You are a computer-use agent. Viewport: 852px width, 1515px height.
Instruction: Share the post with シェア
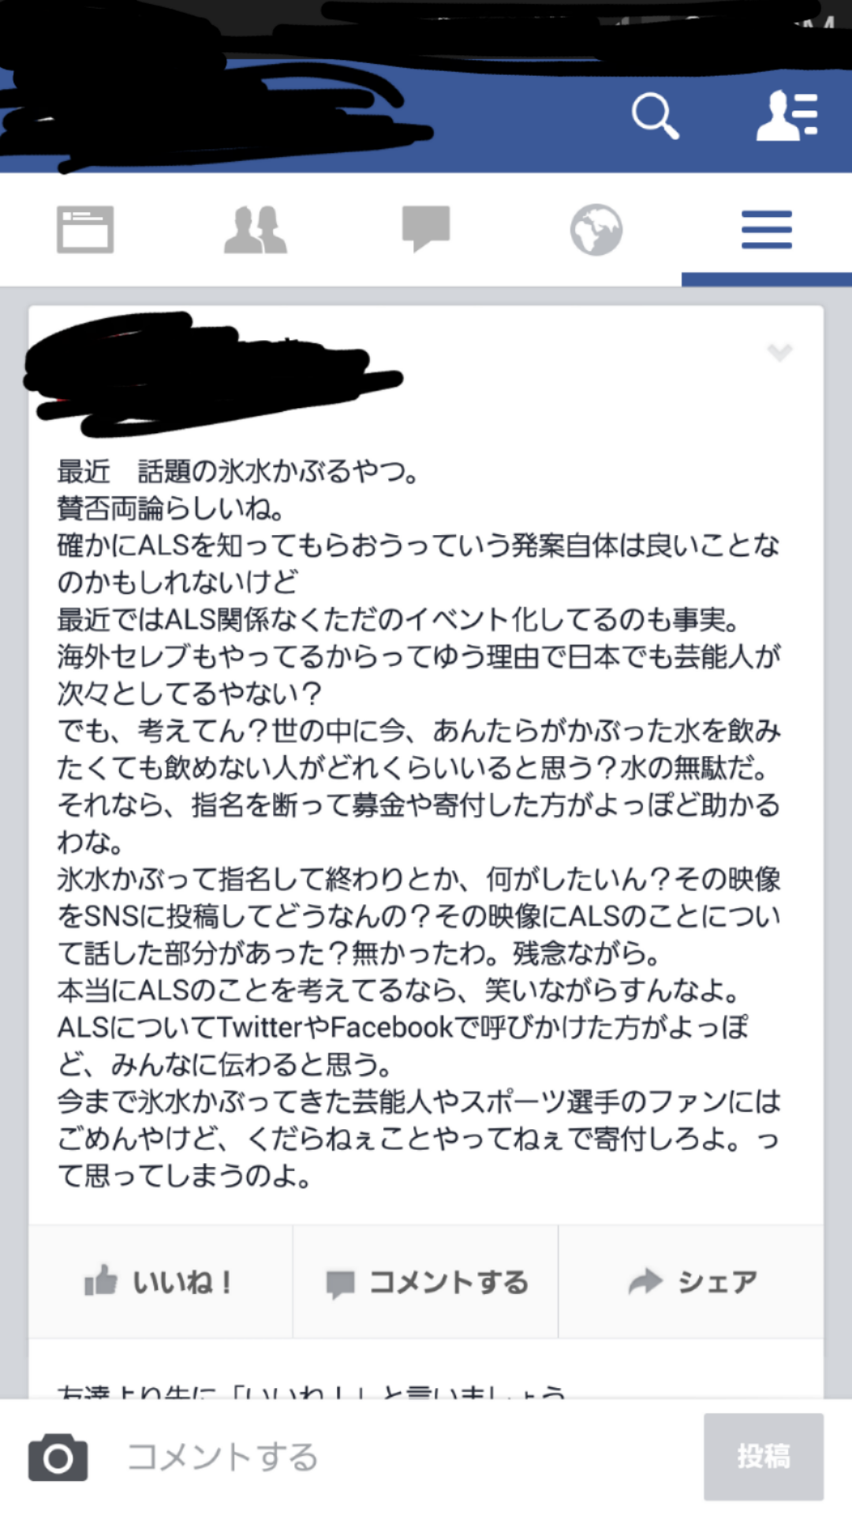692,1281
